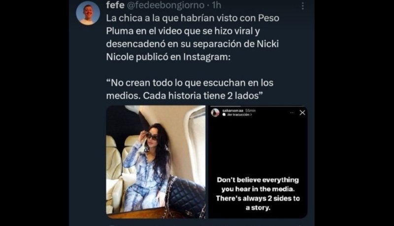Click the '55min' story timestamp
The width and height of the screenshot is (394, 226).
coord(250,110)
